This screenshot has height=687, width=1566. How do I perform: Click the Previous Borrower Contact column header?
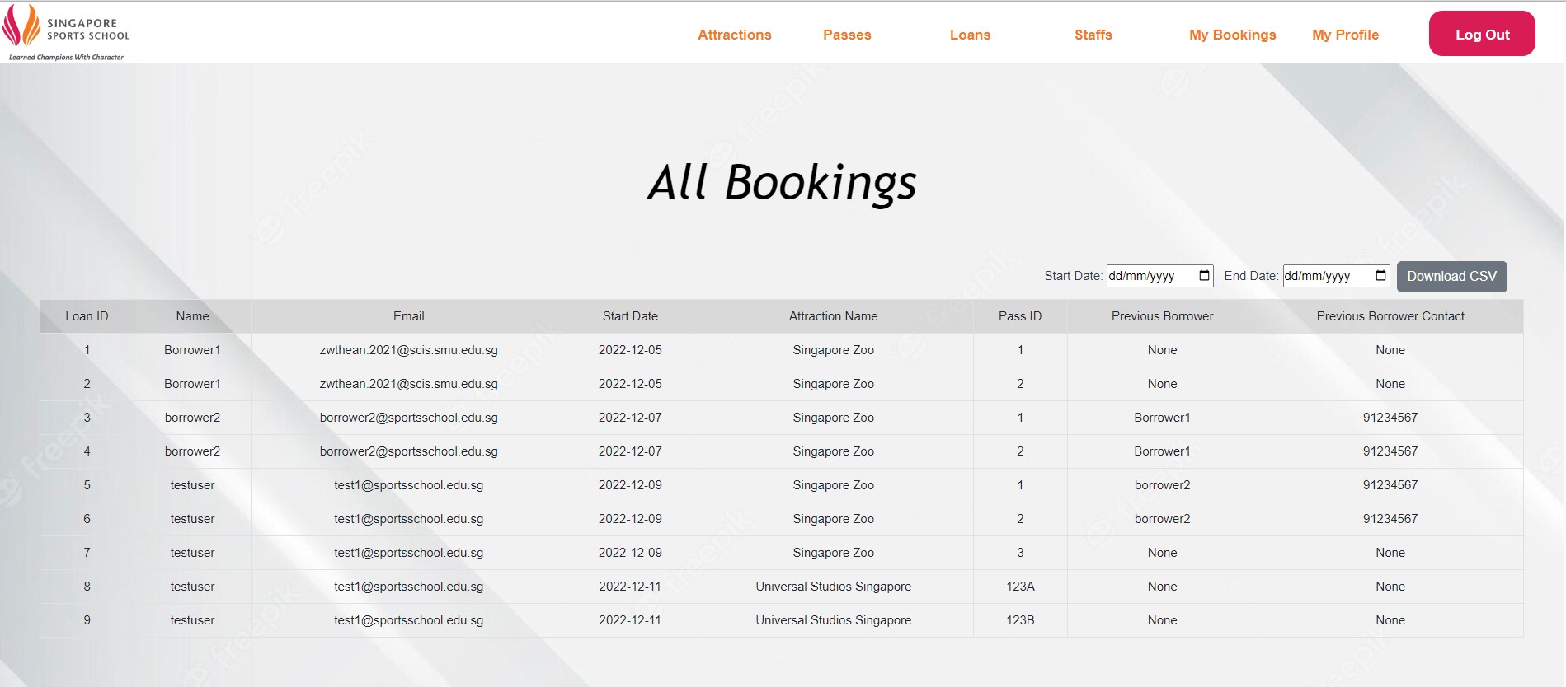pyautogui.click(x=1390, y=316)
